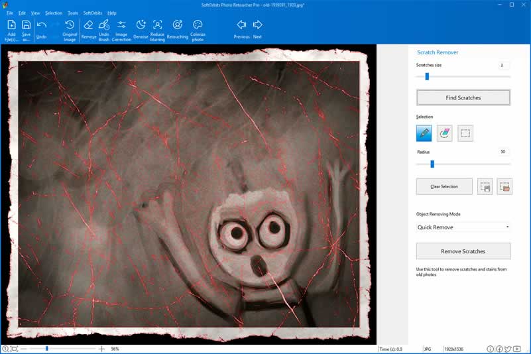Zoom in using the plus icon
Image resolution: width=531 pixels, height=354 pixels.
[101, 349]
